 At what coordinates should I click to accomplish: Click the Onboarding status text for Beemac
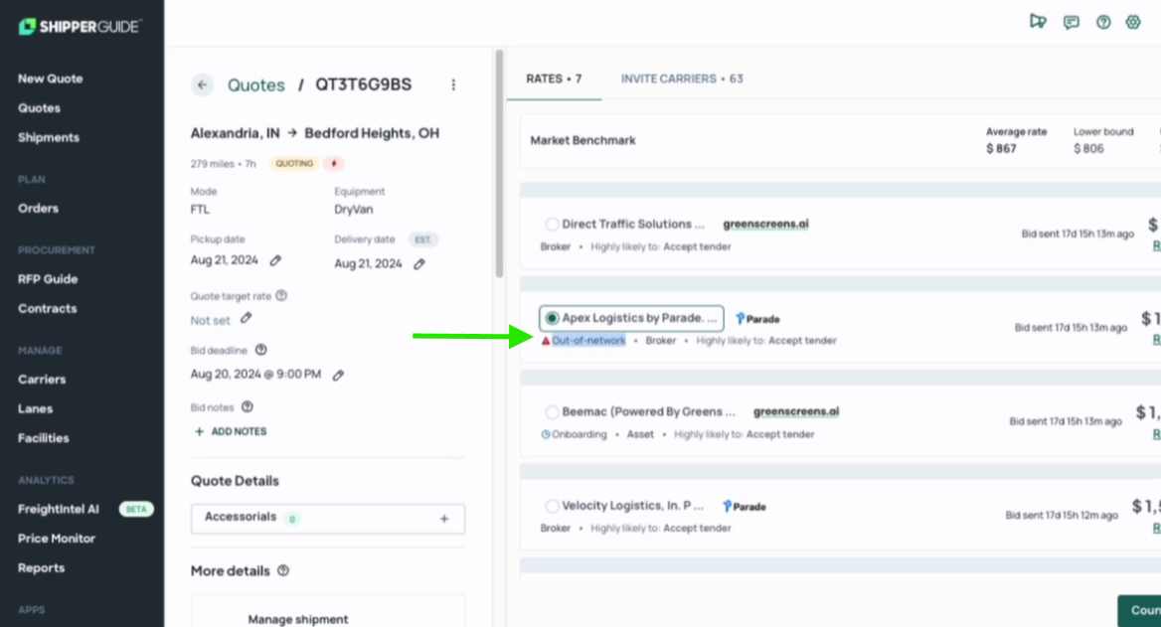(580, 434)
